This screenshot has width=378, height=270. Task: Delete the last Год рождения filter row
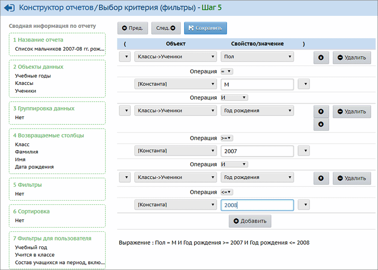coord(352,178)
